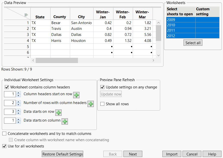Increment the Column headers start on row value
This screenshot has width=223, height=158.
(x=19, y=93)
